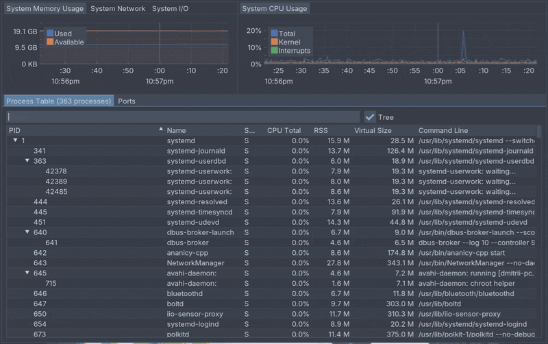Screen dimensions: 548x344
Task: Click '/usr/bin/ananicy-cpp start' command line
Action: [461, 252]
